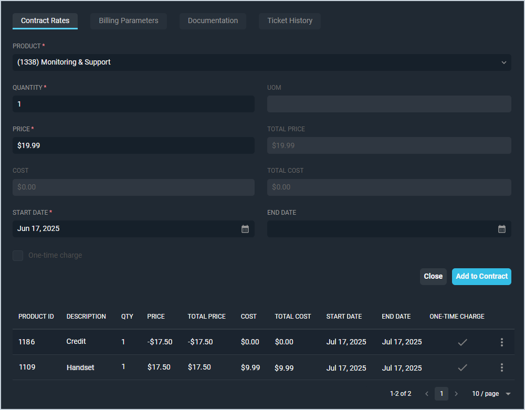Open the Documentation tab
525x410 pixels.
(213, 21)
